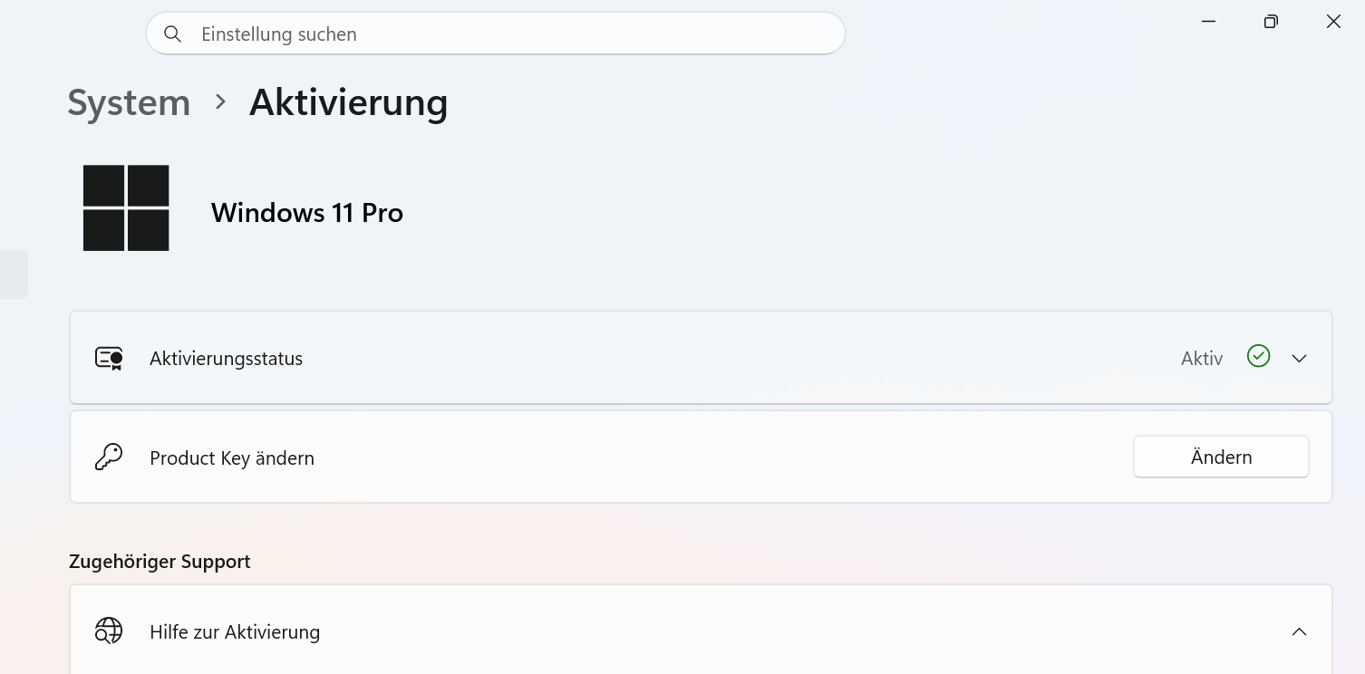Click the Aktivierung page heading
The image size is (1365, 674).
coord(349,102)
